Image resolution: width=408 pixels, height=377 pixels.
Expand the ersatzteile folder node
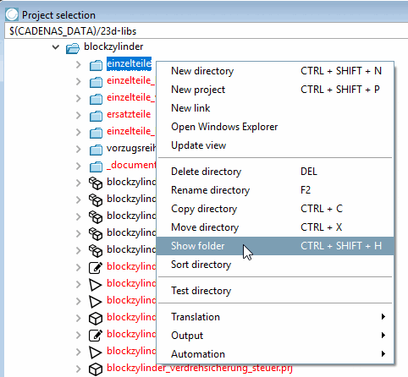(79, 115)
